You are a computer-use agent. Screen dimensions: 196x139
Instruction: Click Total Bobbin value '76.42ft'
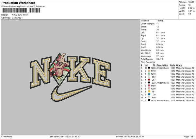159,59
